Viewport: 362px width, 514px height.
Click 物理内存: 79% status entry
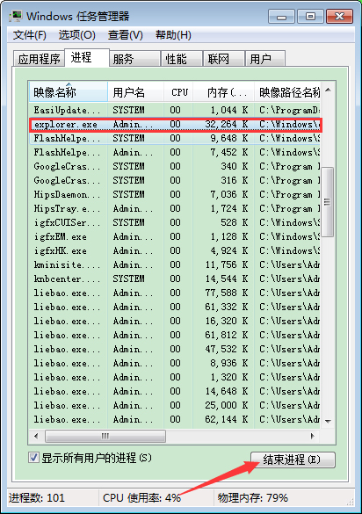pyautogui.click(x=252, y=498)
